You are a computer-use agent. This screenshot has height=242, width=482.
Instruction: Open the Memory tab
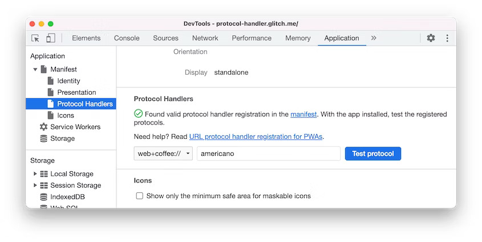298,38
